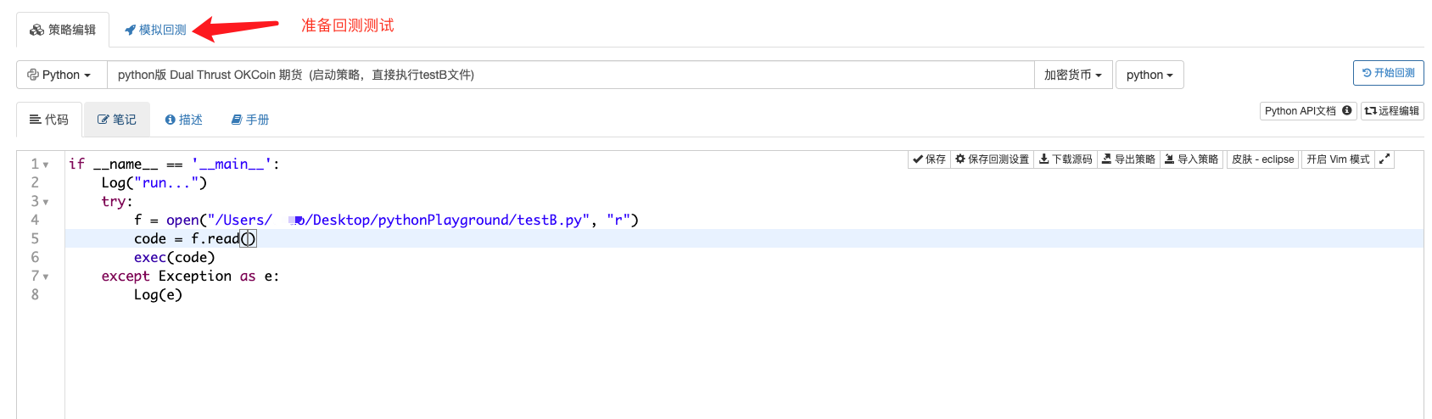
Task: Open the Python API文档 info button
Action: coord(1307,111)
